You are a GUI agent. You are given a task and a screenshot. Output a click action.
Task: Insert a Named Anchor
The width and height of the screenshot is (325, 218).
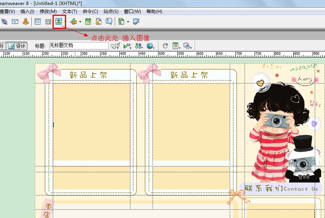click(x=26, y=21)
